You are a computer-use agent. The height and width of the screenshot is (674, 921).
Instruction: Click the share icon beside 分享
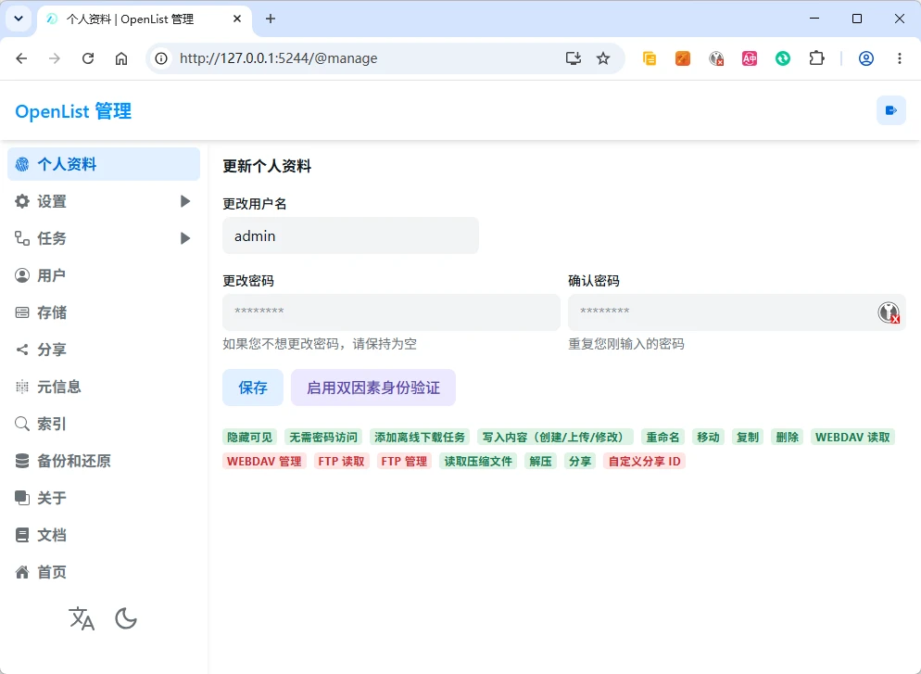[x=22, y=350]
